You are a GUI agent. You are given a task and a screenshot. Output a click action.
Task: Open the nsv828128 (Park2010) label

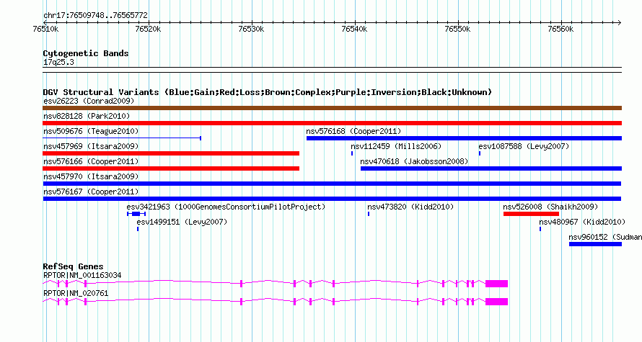87,116
